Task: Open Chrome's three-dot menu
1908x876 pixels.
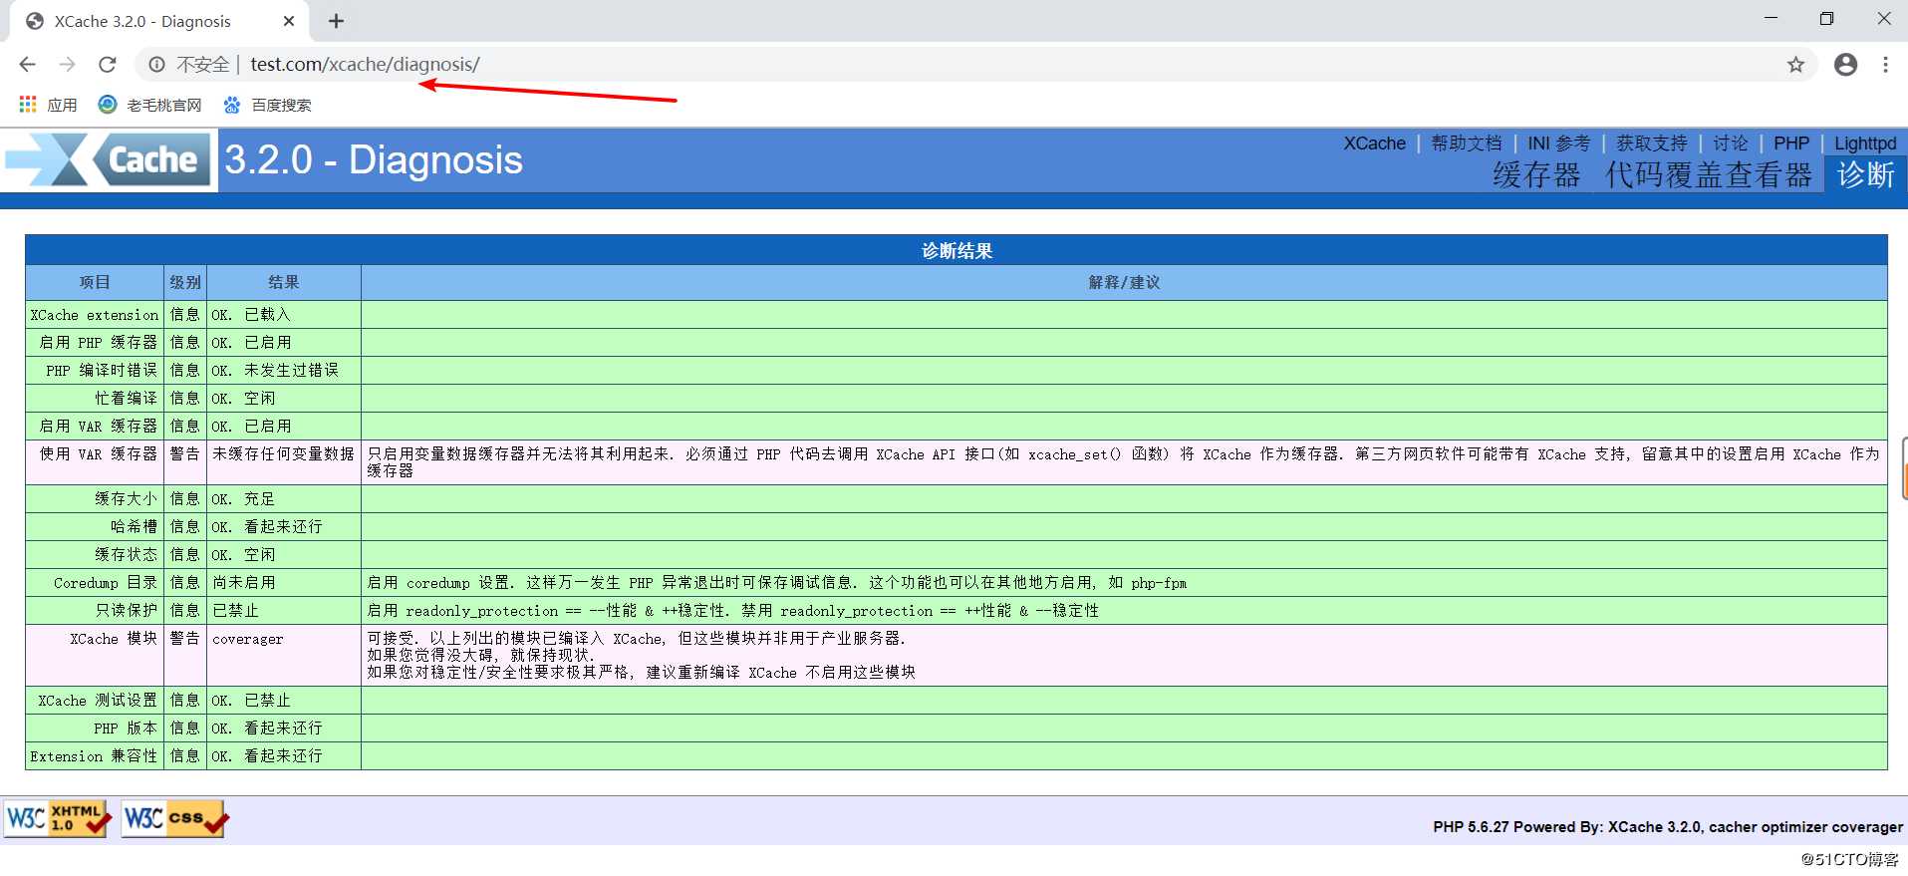Action: click(x=1885, y=64)
